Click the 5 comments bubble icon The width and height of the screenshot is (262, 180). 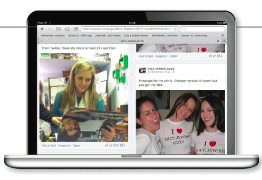(x=115, y=145)
